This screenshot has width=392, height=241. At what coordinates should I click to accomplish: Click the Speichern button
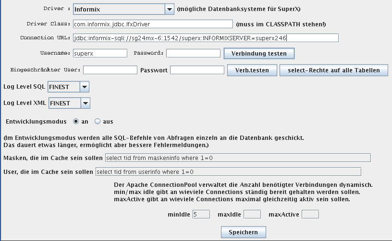point(243,232)
